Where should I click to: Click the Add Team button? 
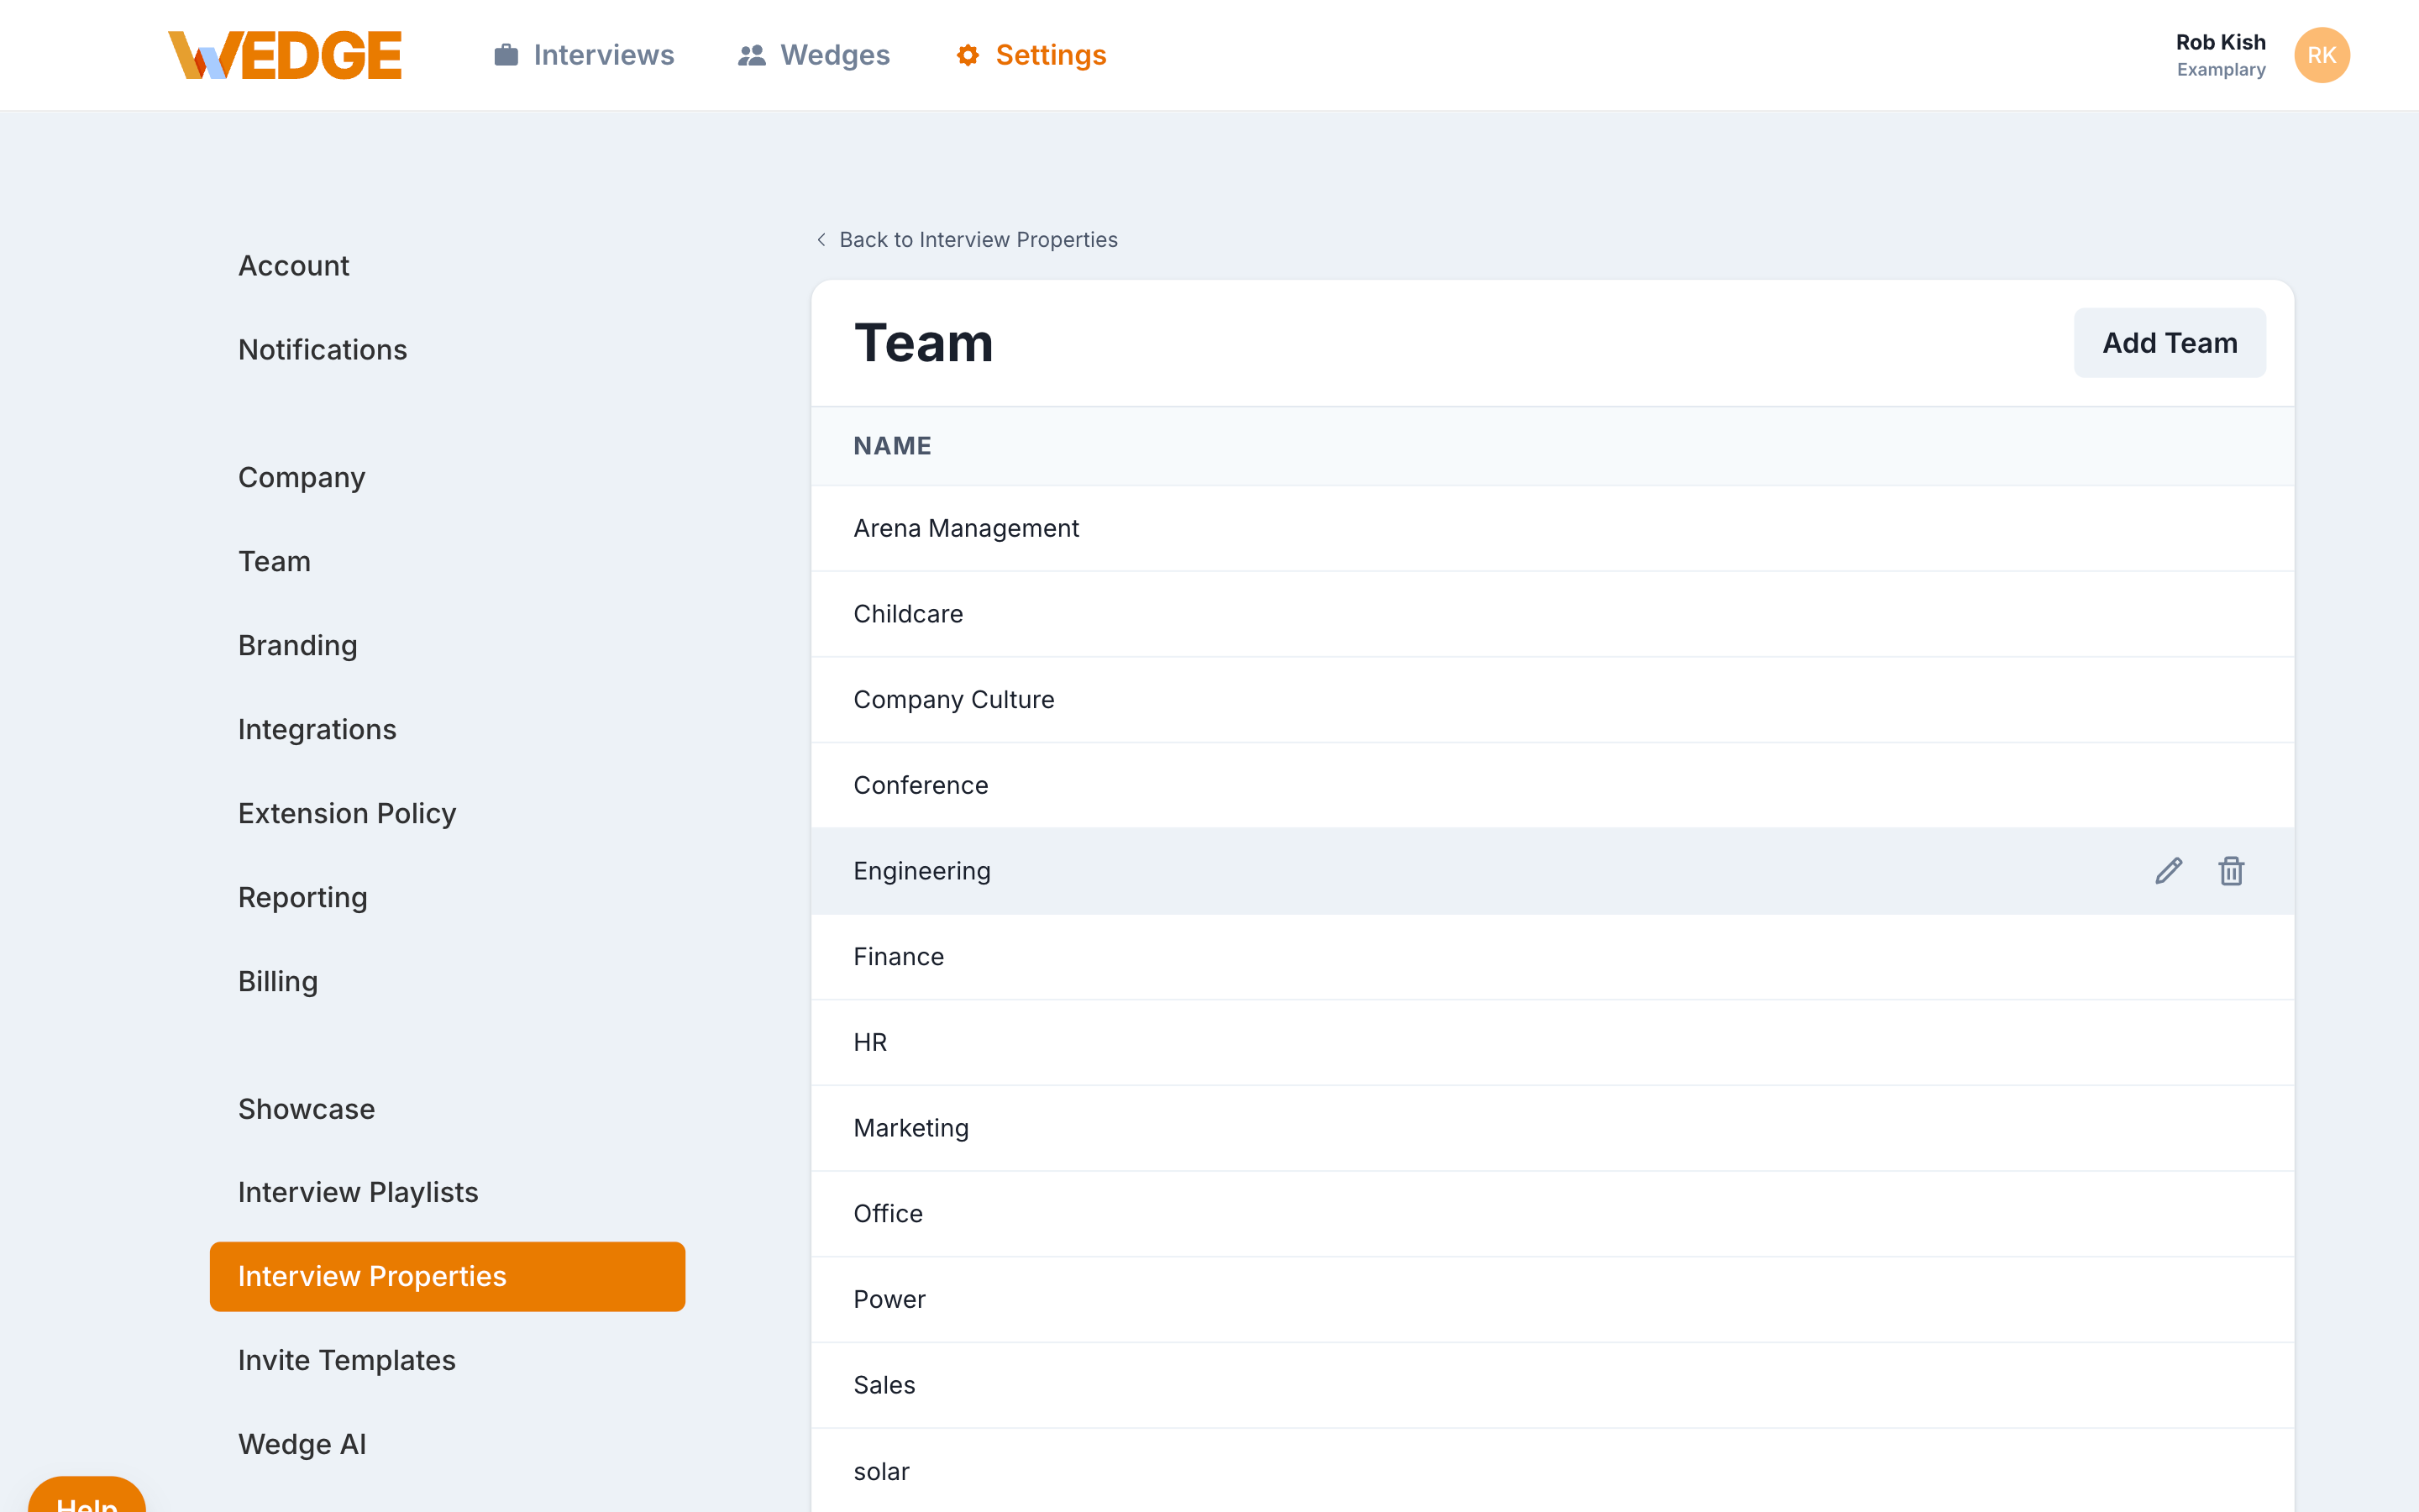[x=2169, y=342]
